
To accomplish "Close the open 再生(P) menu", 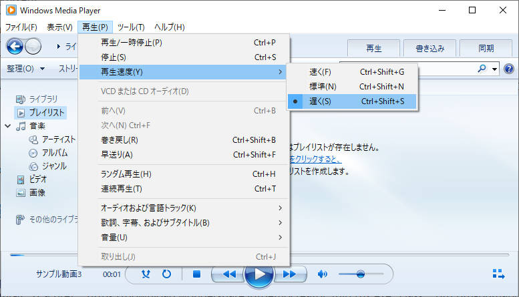I will click(95, 27).
